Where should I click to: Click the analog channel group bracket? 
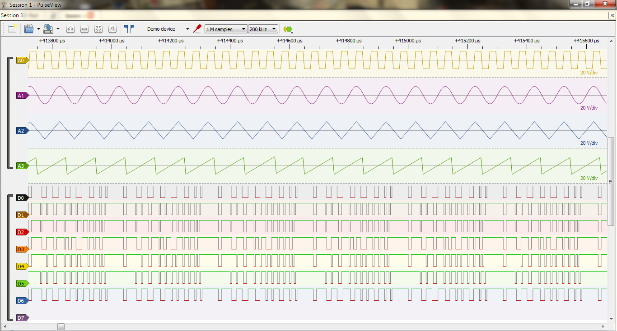point(9,113)
